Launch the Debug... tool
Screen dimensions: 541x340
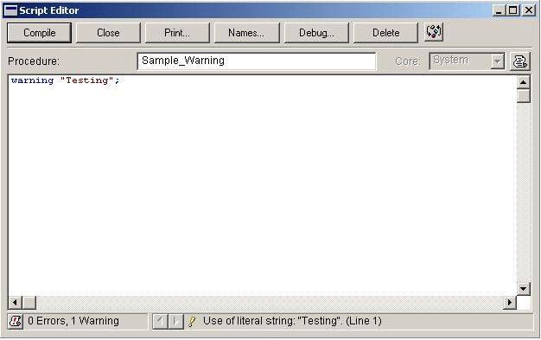pyautogui.click(x=316, y=33)
